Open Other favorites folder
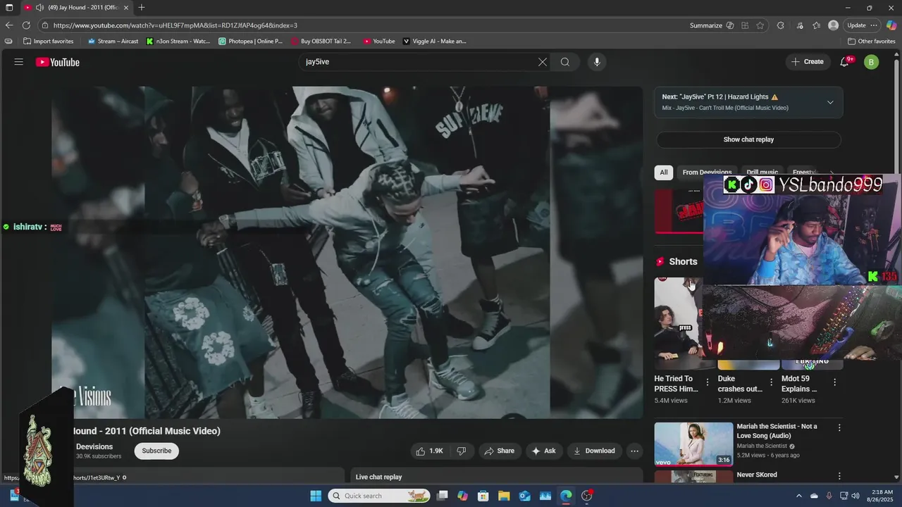This screenshot has width=902, height=507. 871,41
